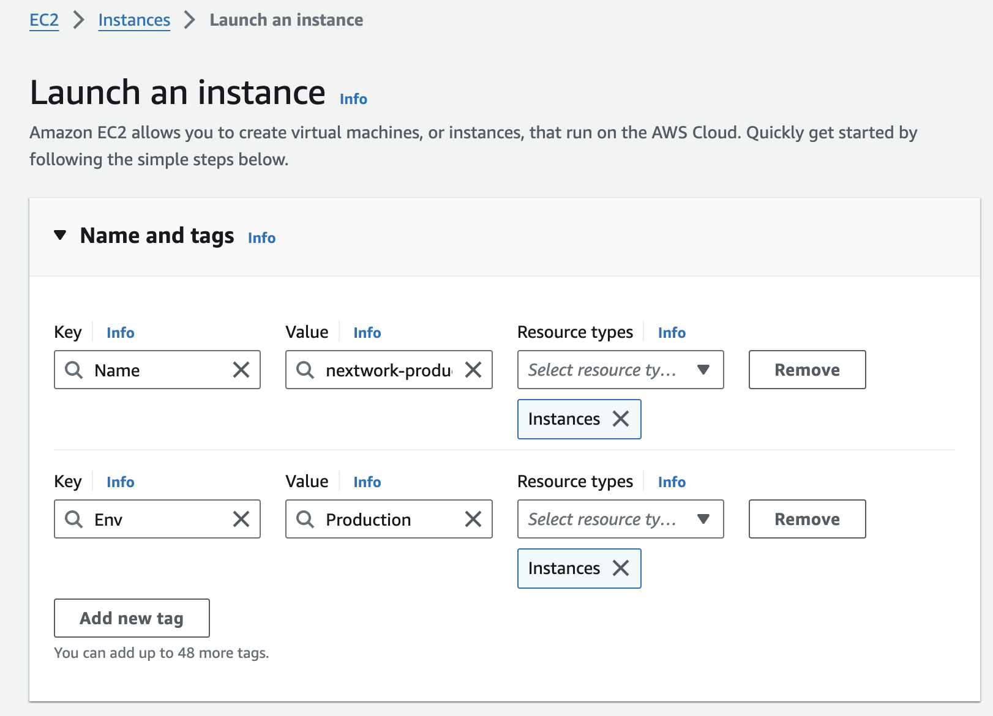993x716 pixels.
Task: Open Info link next to Name and tags
Action: 261,238
